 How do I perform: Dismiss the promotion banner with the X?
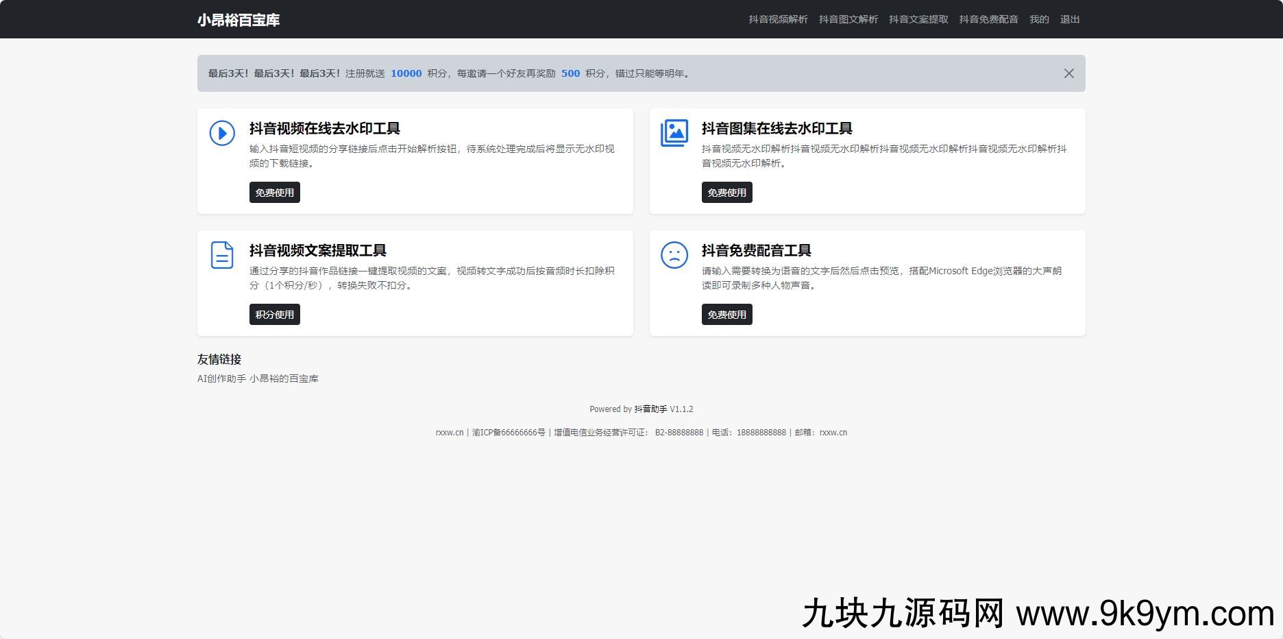tap(1068, 73)
